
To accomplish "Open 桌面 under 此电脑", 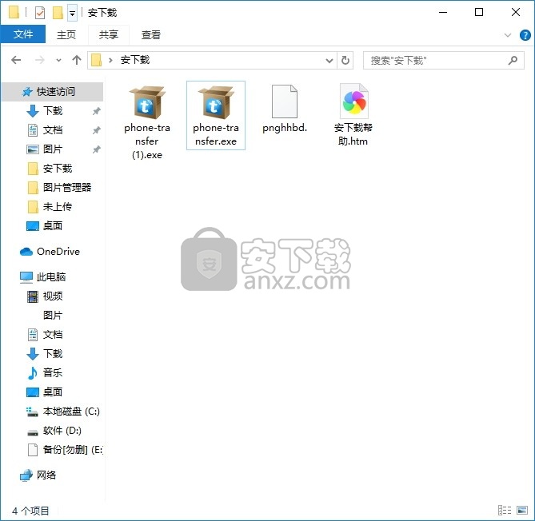I will (x=52, y=392).
